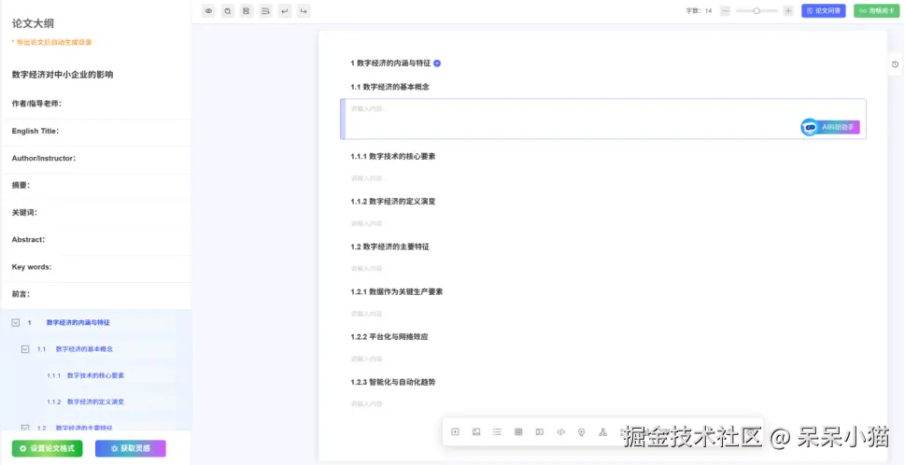Click content placeholder under 1.1.2 数字经济的定义演变

pyautogui.click(x=366, y=223)
